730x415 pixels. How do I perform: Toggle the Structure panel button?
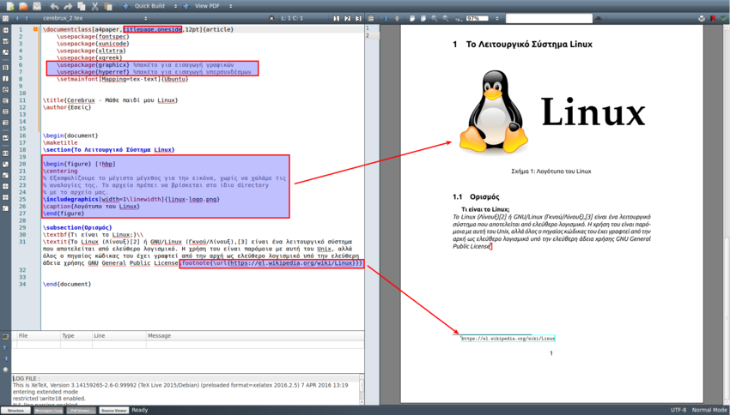tap(16, 410)
